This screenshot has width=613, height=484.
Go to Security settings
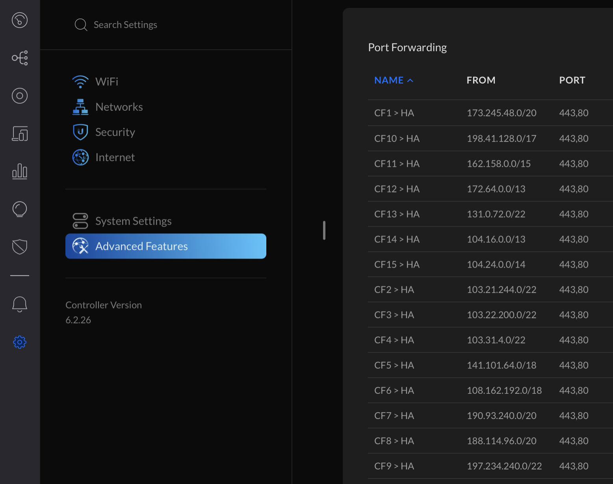(115, 132)
